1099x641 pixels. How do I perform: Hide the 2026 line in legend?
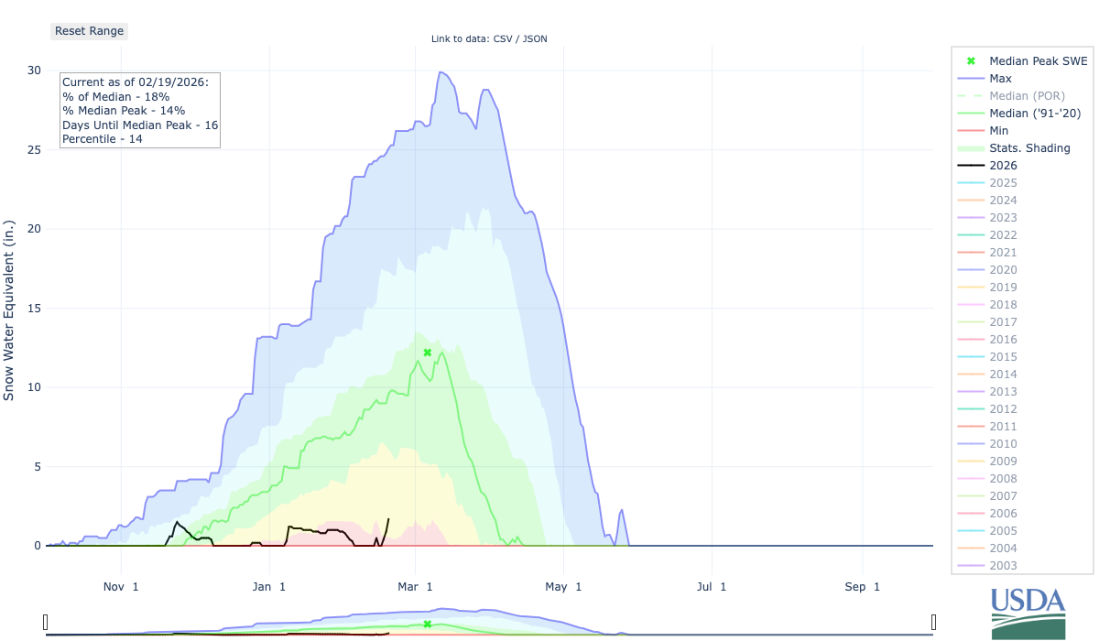coord(1003,166)
